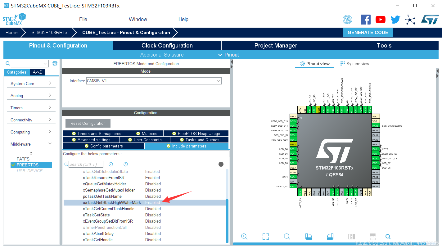Viewport: 442px width, 249px height.
Task: Open the ST YouTube channel icon
Action: 381,20
